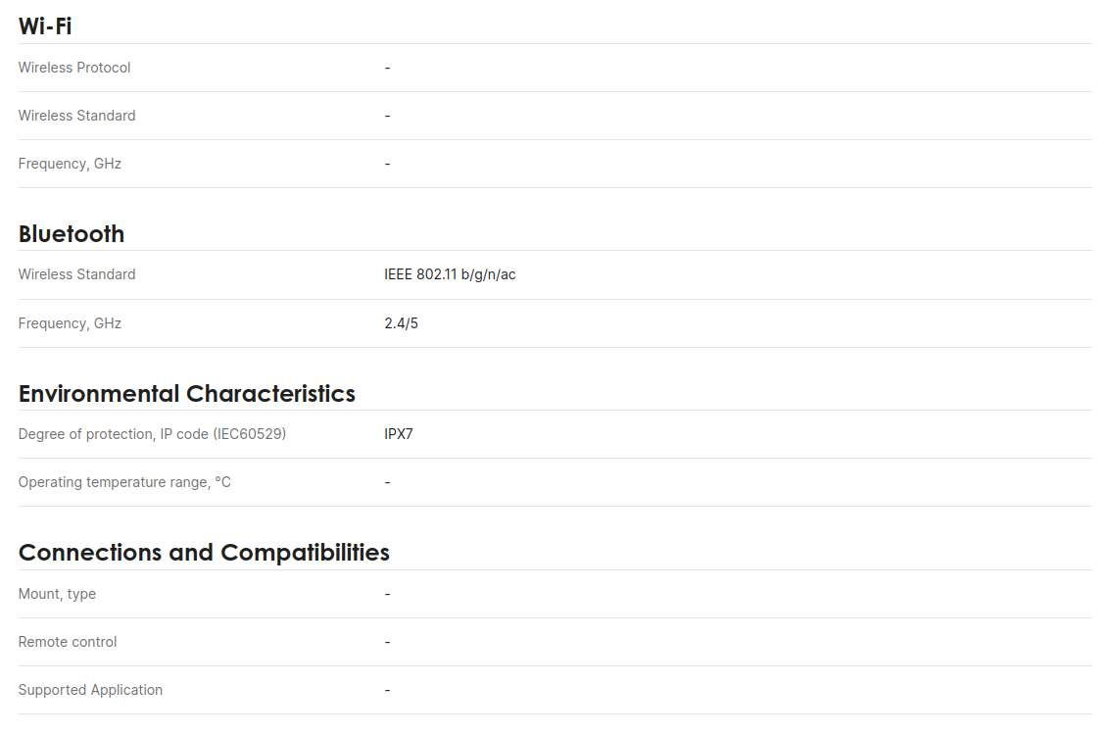Click Environmental Characteristics heading
The image size is (1113, 735).
pyautogui.click(x=187, y=393)
